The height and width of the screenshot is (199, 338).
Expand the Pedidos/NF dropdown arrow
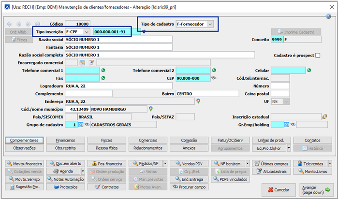(x=165, y=163)
